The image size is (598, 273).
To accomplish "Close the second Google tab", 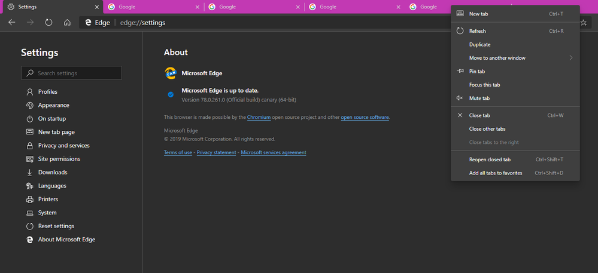I will 298,7.
